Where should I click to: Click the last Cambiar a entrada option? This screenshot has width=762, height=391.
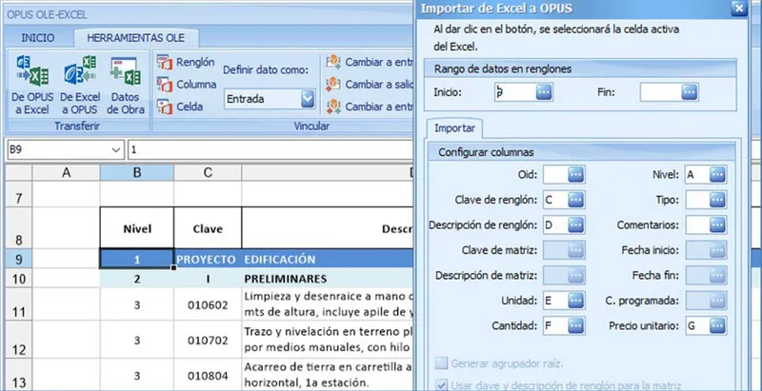coord(370,107)
